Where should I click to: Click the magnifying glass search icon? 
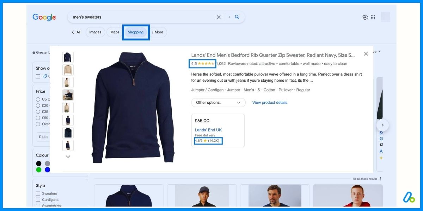(237, 17)
